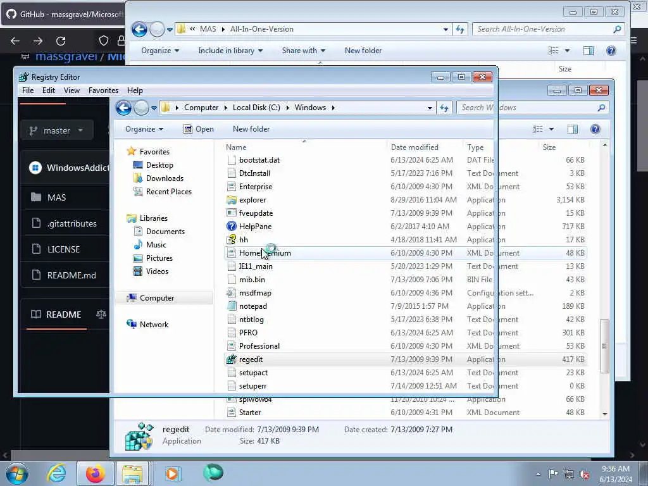Open Registry Editor File menu
Viewport: 648px width, 486px height.
[28, 90]
